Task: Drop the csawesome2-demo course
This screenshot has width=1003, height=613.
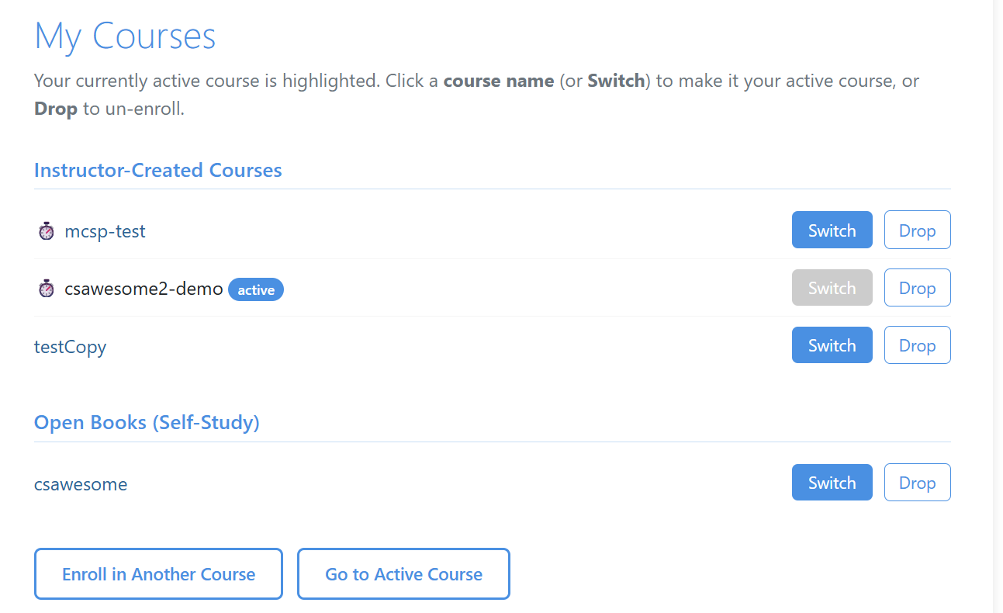Action: tap(917, 288)
